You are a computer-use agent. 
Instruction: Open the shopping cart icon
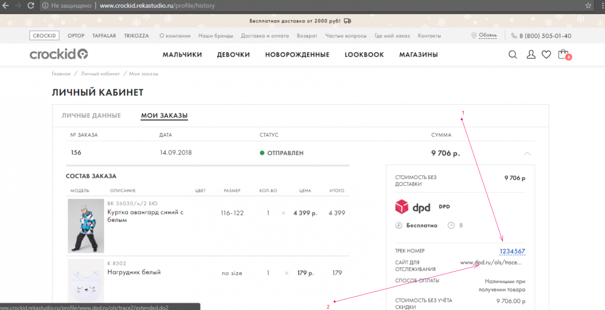(563, 55)
